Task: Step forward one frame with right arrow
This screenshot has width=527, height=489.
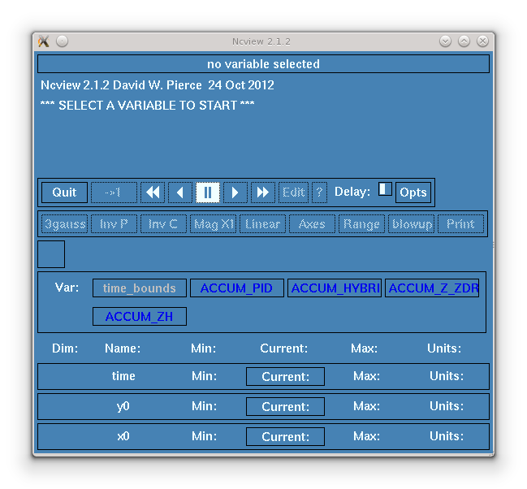Action: pos(235,193)
